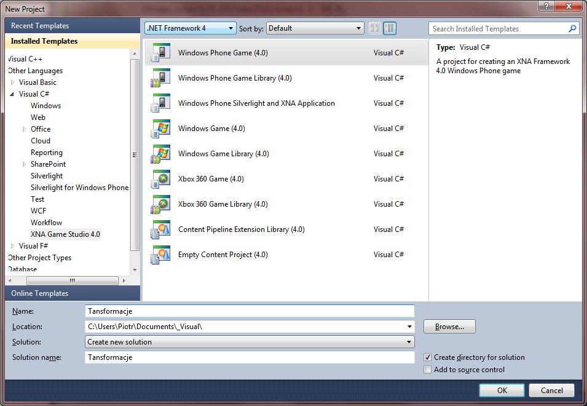
Task: Open the Online Templates section
Action: click(x=73, y=293)
